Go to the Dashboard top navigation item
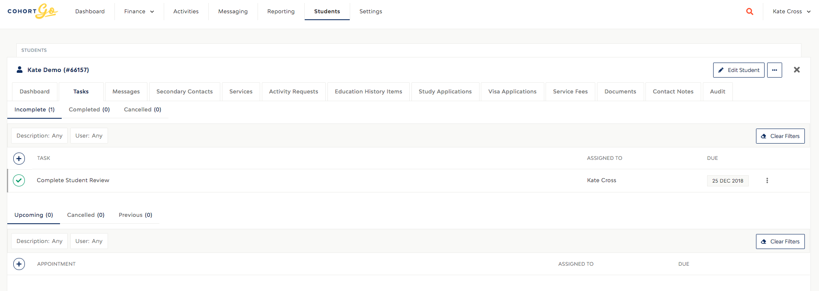 tap(90, 12)
